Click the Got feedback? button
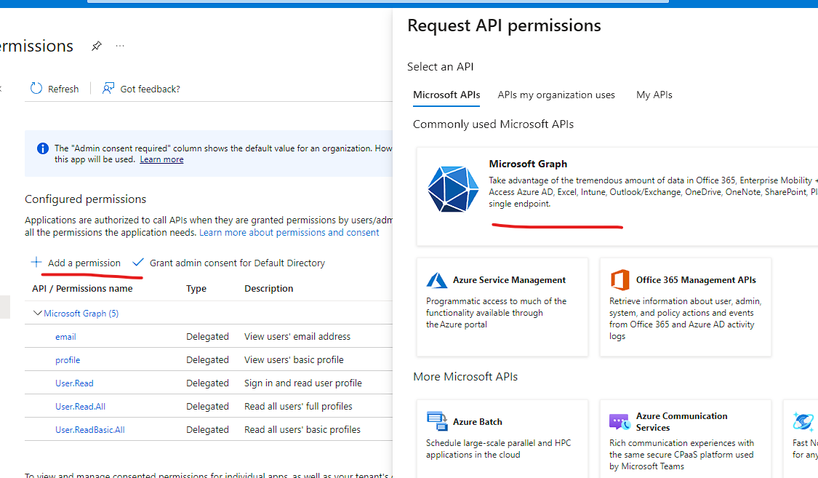The width and height of the screenshot is (818, 478). tap(141, 89)
